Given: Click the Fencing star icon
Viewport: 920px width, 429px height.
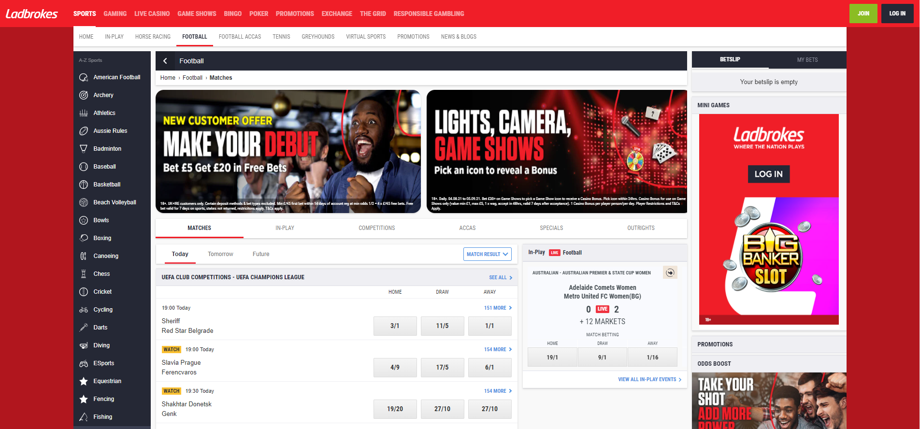Looking at the screenshot, I should 84,399.
